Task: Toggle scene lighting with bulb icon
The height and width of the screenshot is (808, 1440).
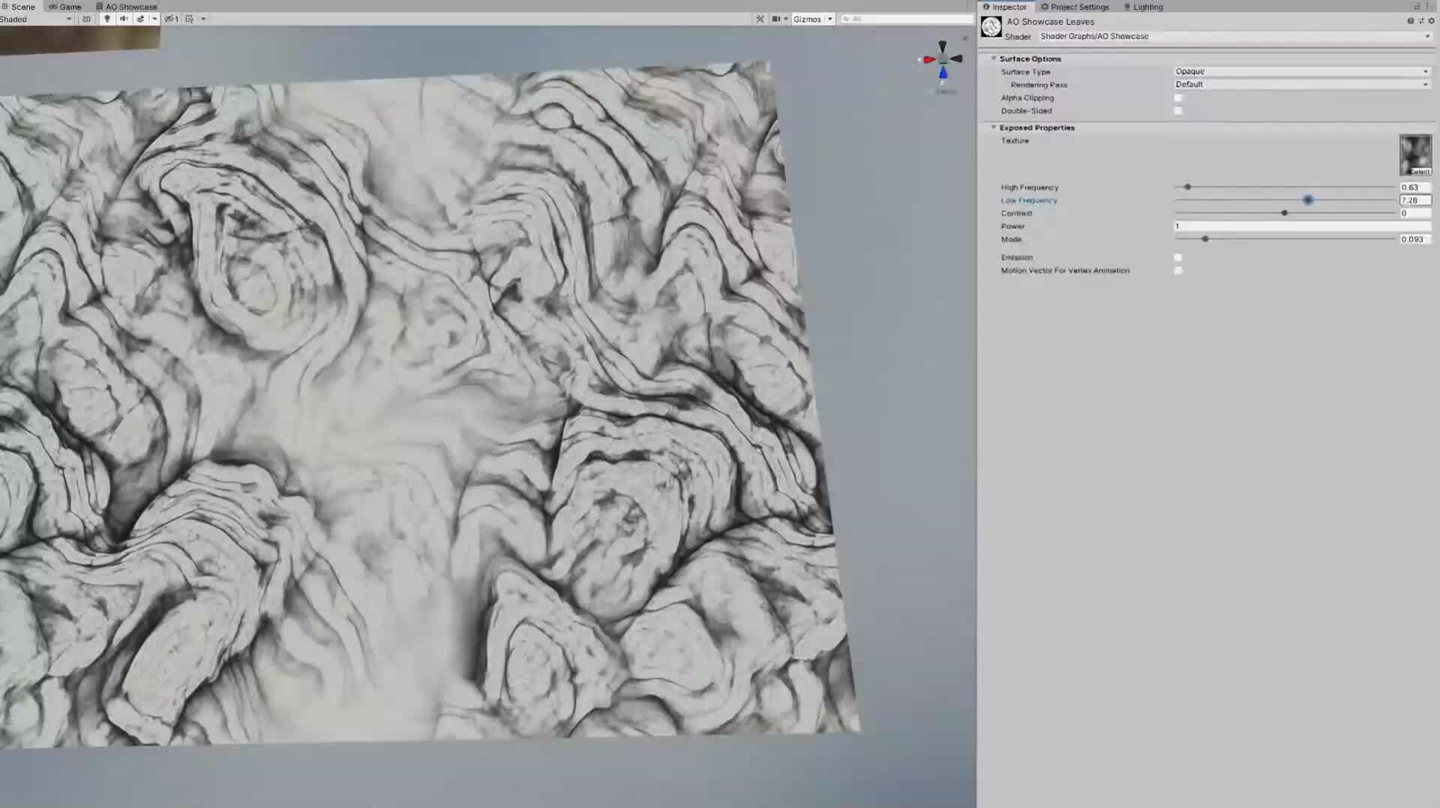Action: pos(108,19)
